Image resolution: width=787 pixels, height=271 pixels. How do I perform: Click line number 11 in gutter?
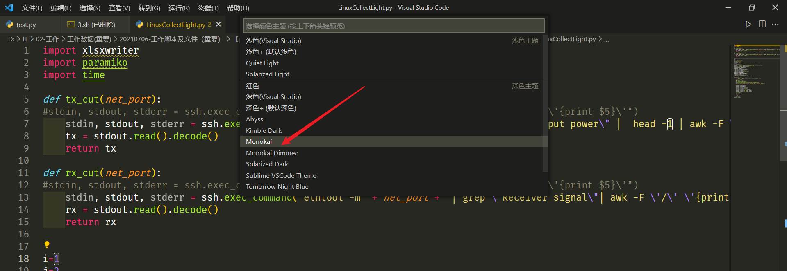tap(23, 173)
